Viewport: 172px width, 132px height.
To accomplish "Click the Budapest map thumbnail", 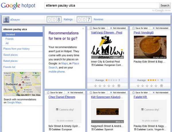I will (x=22, y=84).
